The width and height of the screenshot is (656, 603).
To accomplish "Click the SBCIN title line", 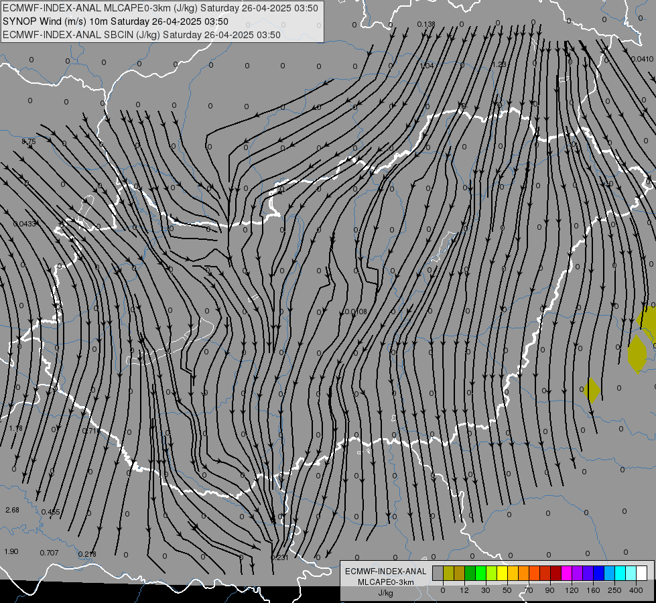I will coord(141,35).
